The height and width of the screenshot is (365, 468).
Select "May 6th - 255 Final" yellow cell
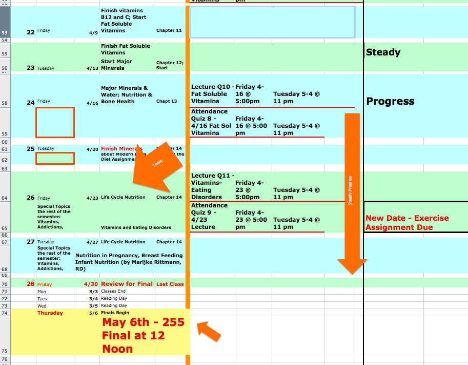click(143, 336)
